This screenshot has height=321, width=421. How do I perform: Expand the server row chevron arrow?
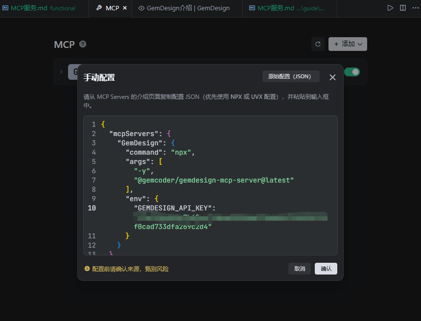pos(61,72)
